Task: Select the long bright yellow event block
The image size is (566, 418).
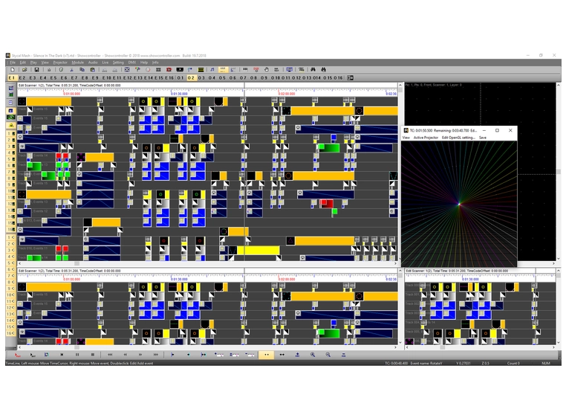Action: (x=258, y=250)
